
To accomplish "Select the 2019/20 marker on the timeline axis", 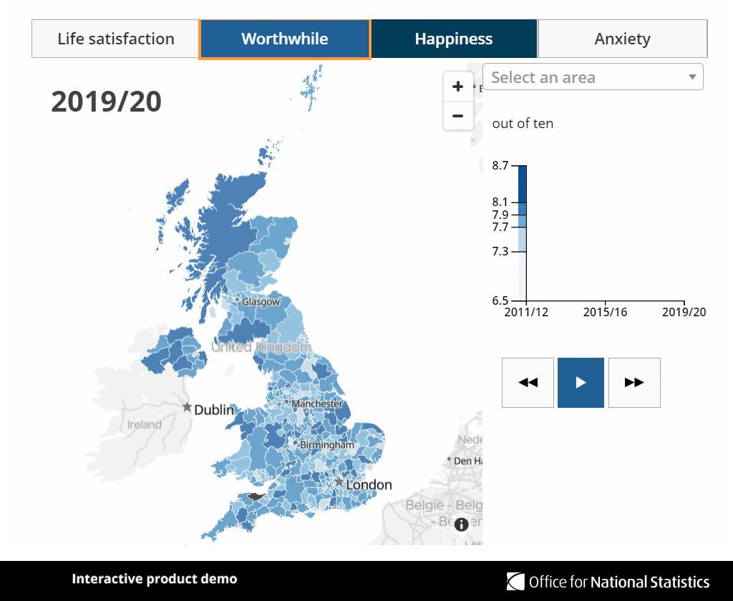I will (684, 312).
